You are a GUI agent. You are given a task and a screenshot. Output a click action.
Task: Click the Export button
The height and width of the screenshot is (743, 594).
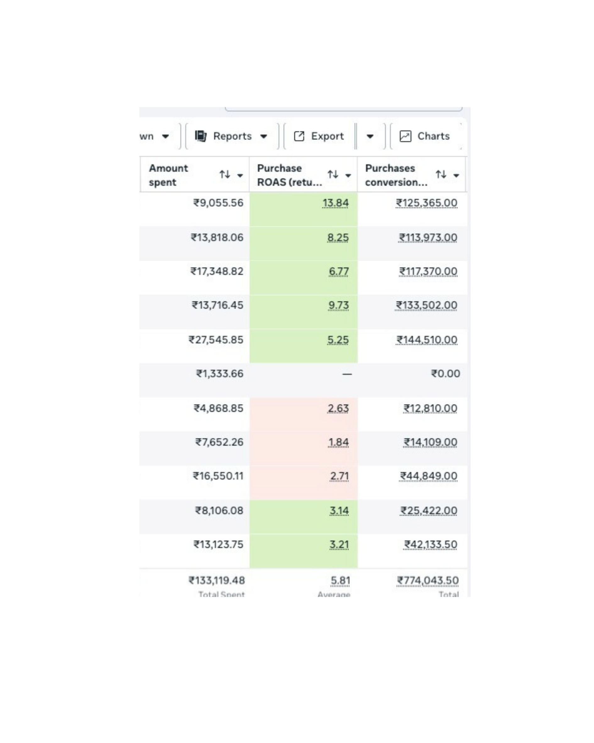tap(319, 136)
